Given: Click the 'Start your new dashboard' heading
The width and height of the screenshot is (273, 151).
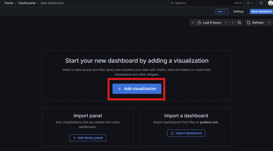Looking at the screenshot, I should click(137, 61).
